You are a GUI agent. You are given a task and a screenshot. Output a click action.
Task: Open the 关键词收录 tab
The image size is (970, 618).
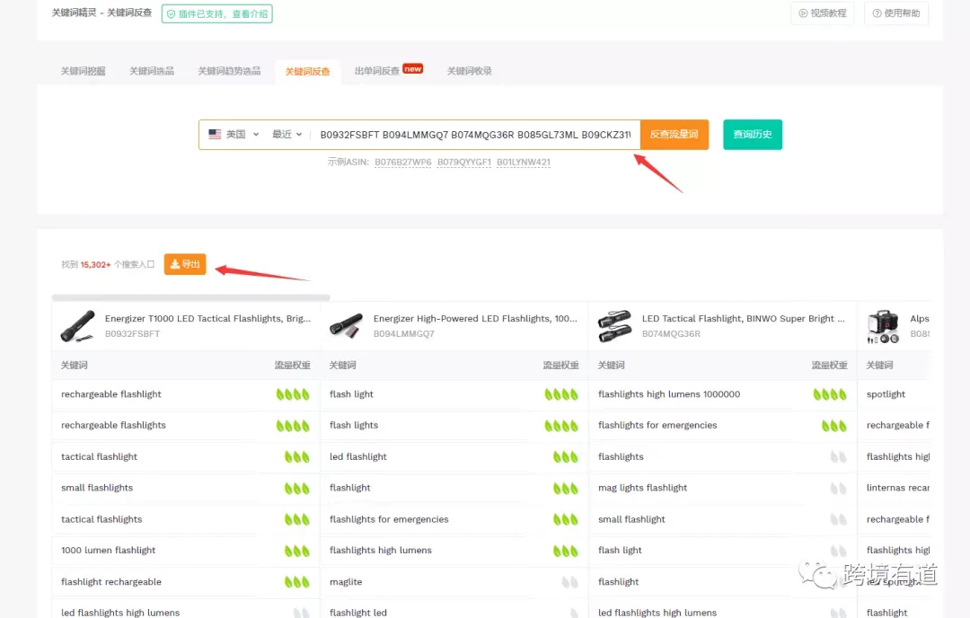point(470,71)
